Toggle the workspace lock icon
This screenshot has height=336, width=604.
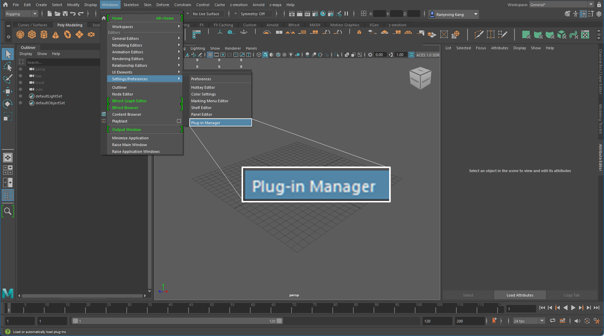point(599,5)
